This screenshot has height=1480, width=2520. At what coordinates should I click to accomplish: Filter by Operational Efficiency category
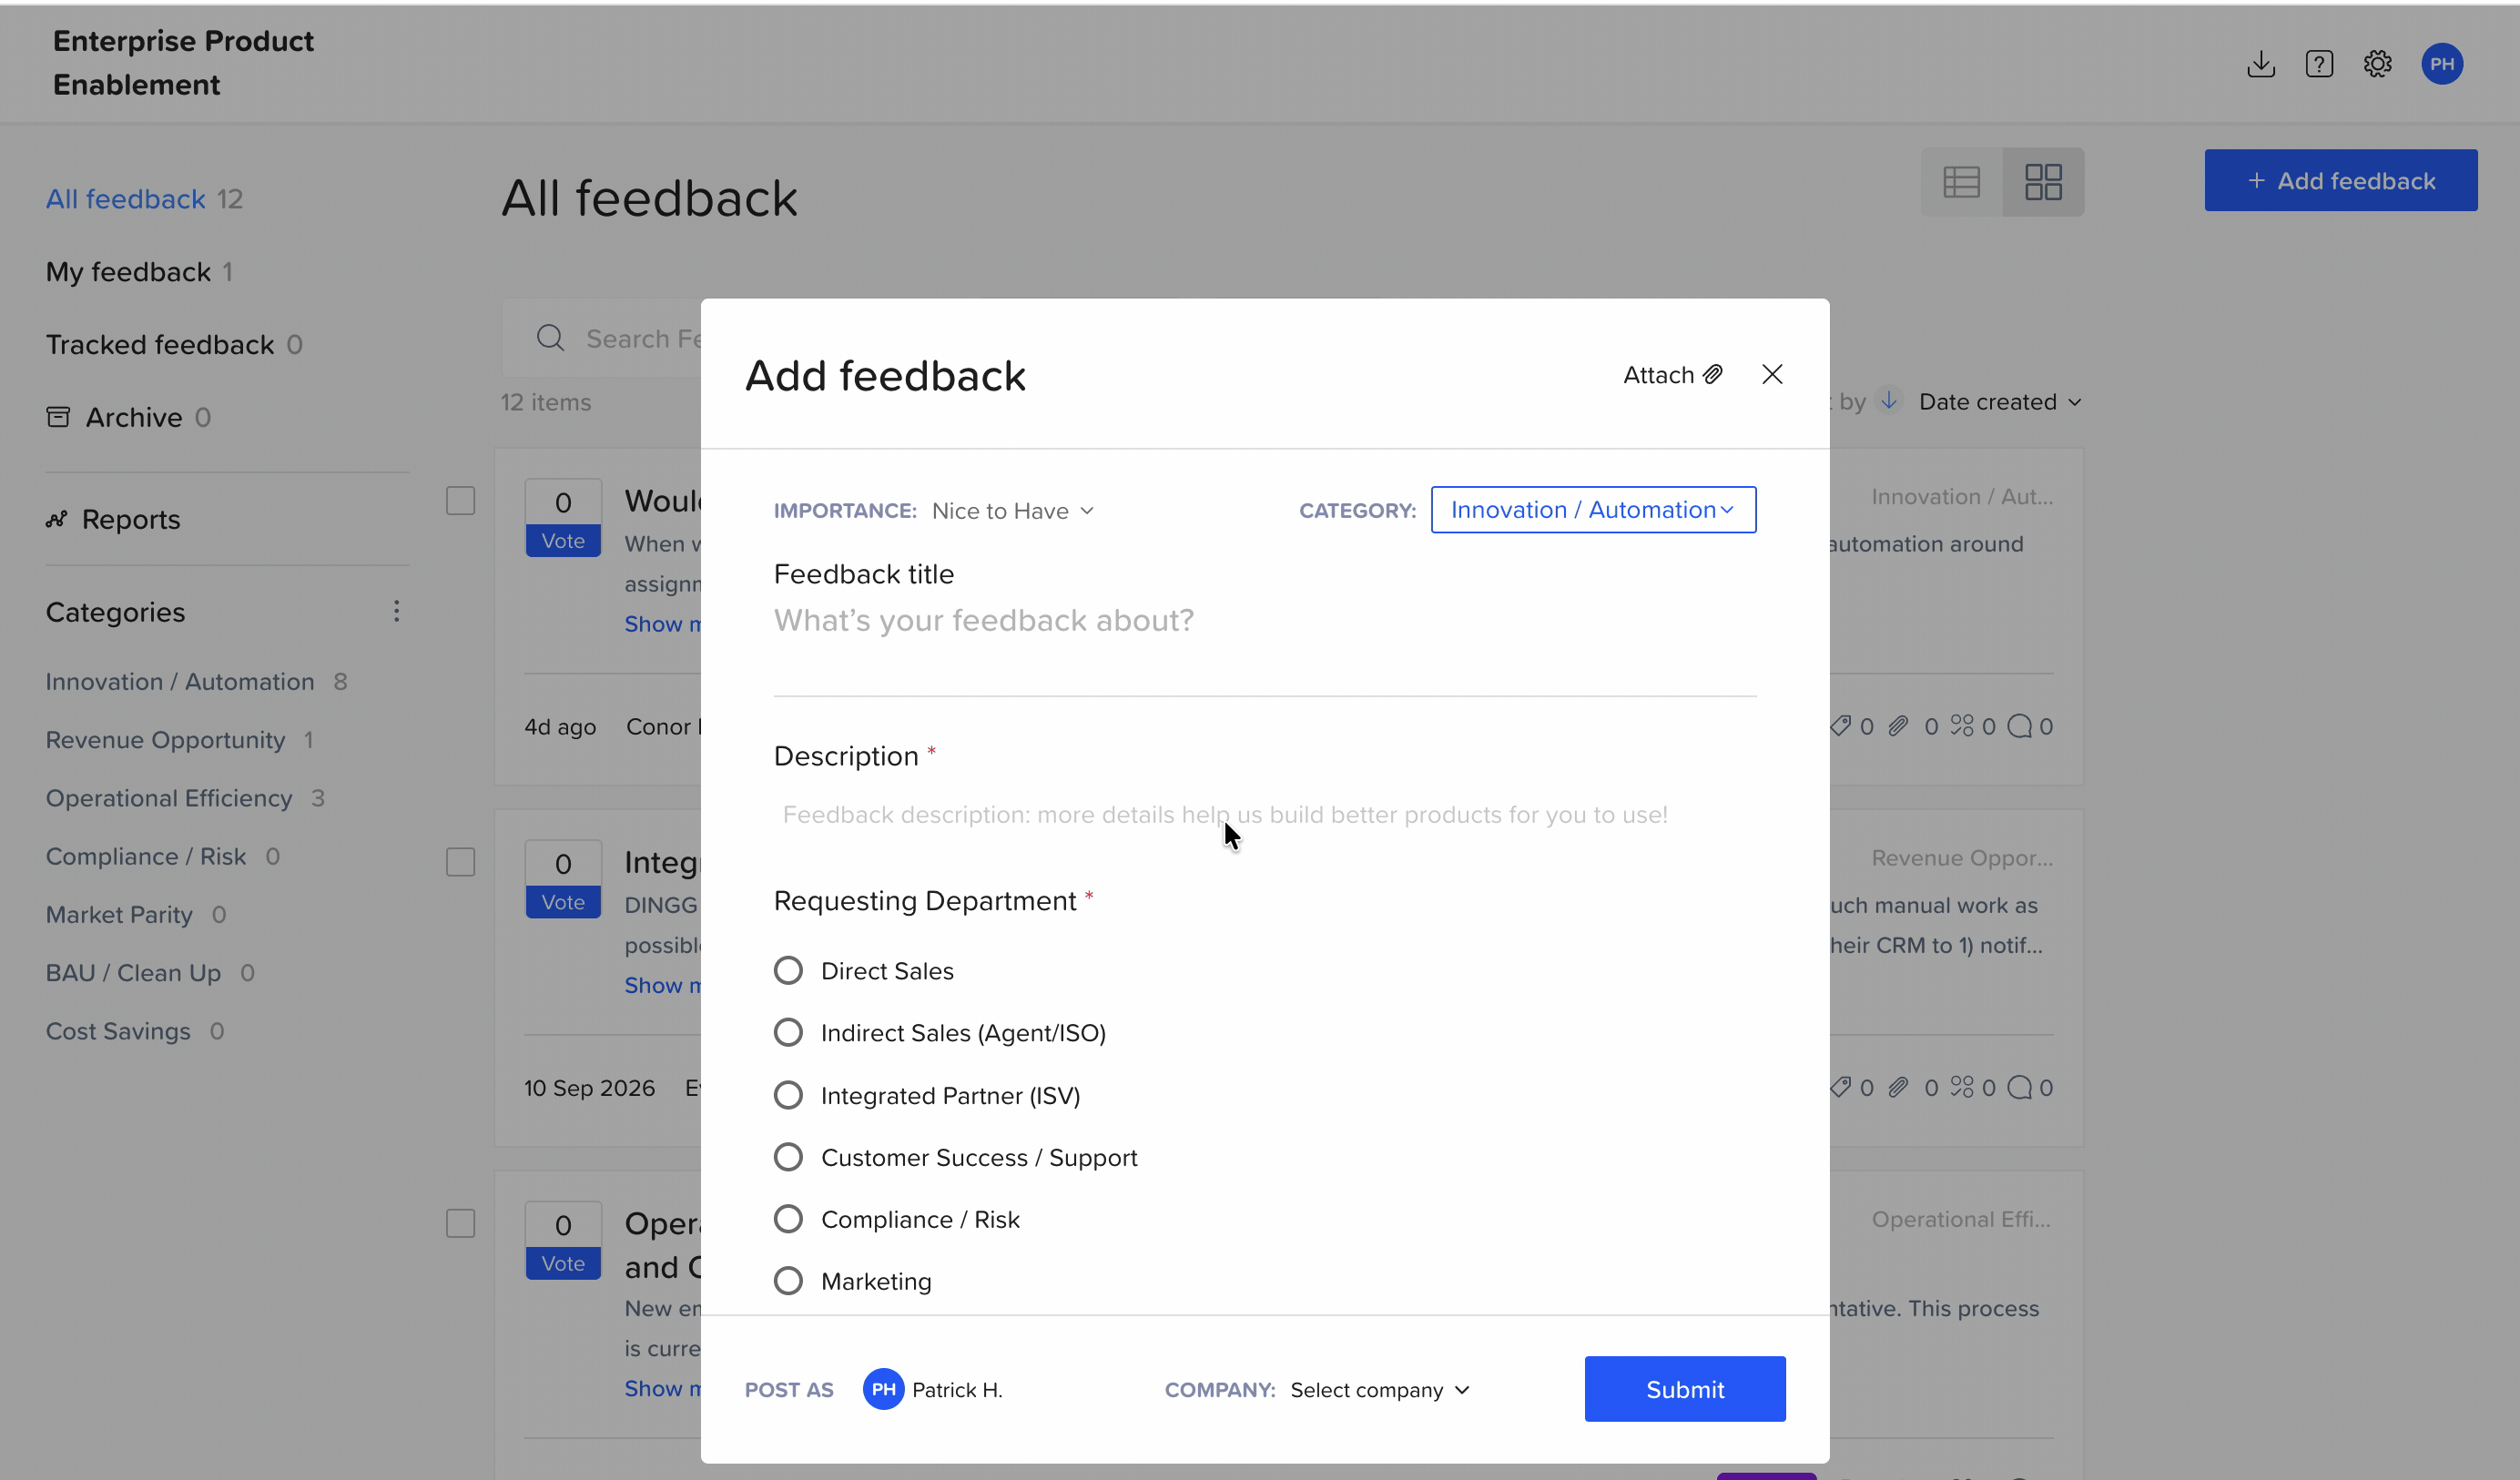click(x=169, y=798)
